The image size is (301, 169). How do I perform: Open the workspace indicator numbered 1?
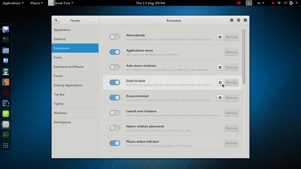(x=249, y=3)
